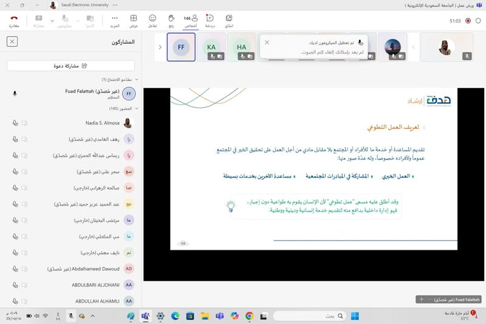The height and width of the screenshot is (324, 486).
Task: Toggle the Camera (كاميرا) button
Action: (90, 21)
